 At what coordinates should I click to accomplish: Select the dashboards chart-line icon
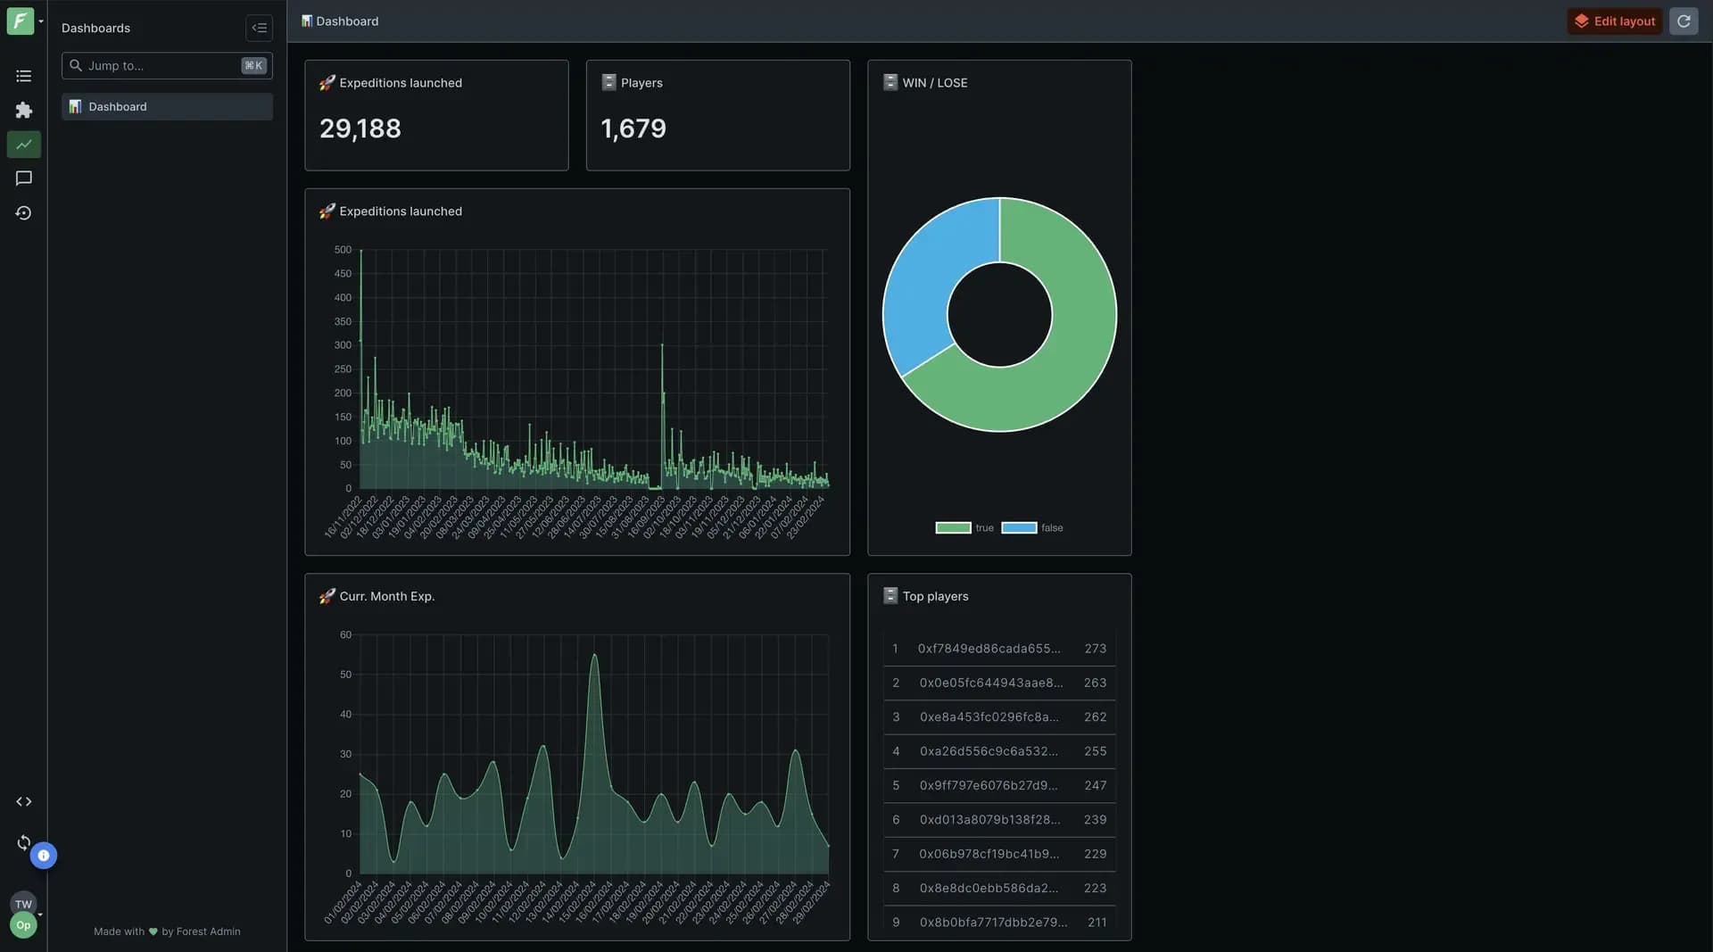24,145
